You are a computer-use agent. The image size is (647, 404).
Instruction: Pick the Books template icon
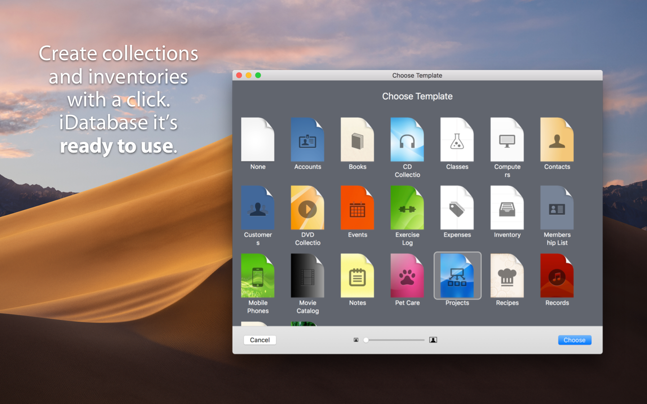pos(357,140)
